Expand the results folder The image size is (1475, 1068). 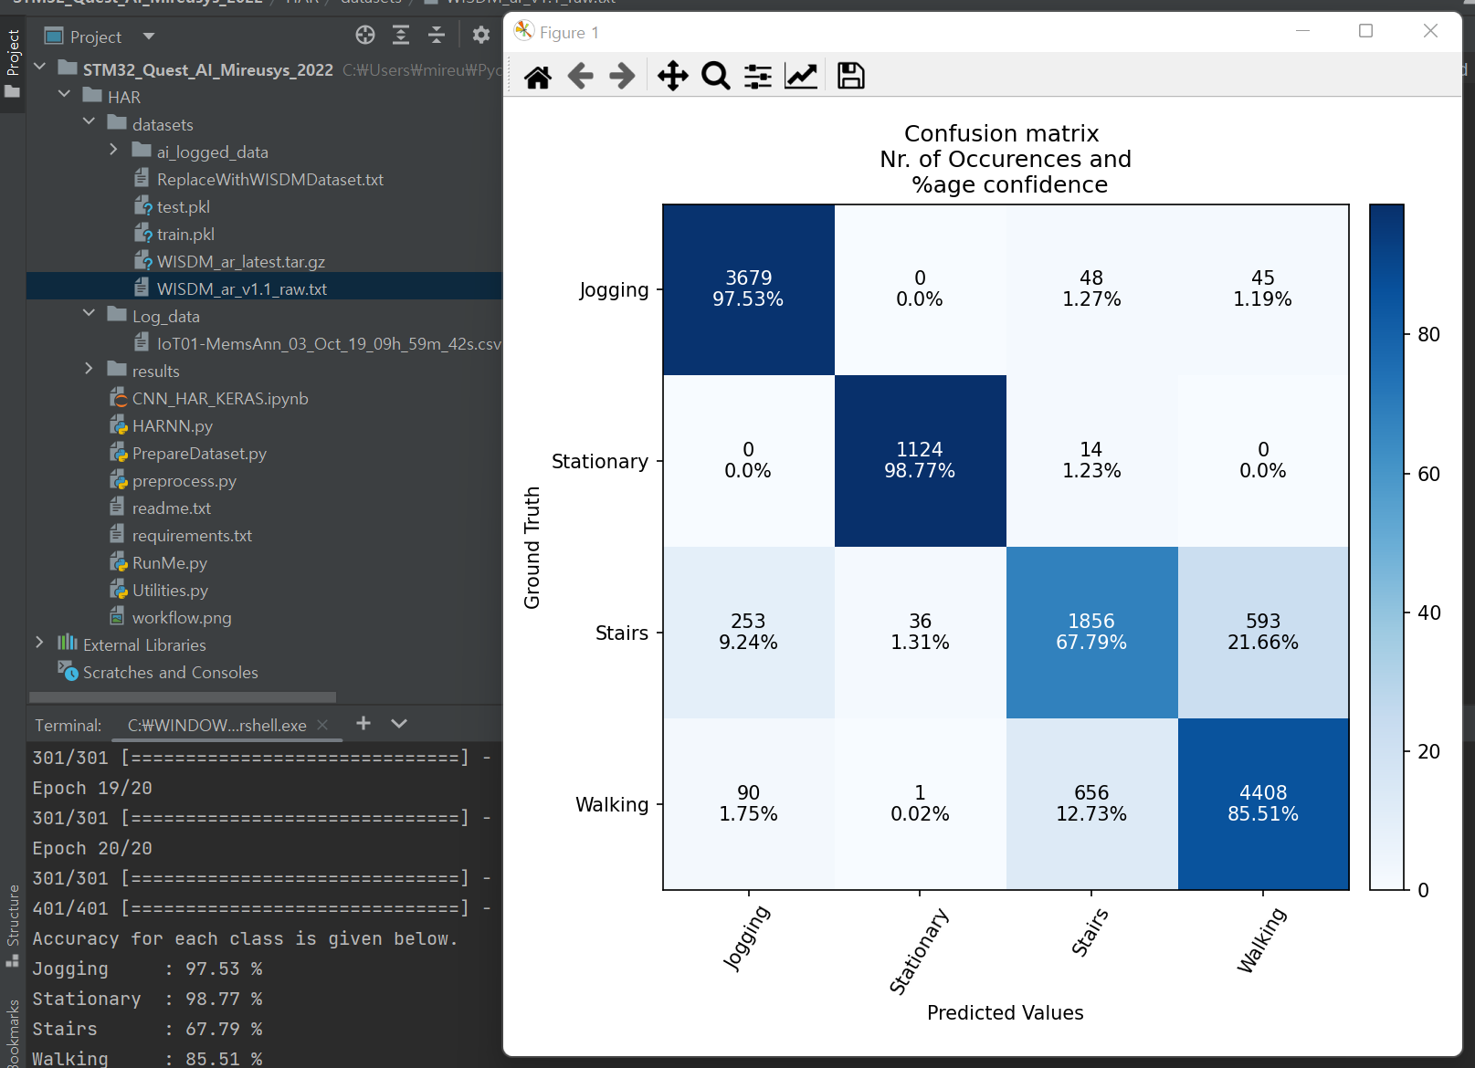(x=89, y=369)
